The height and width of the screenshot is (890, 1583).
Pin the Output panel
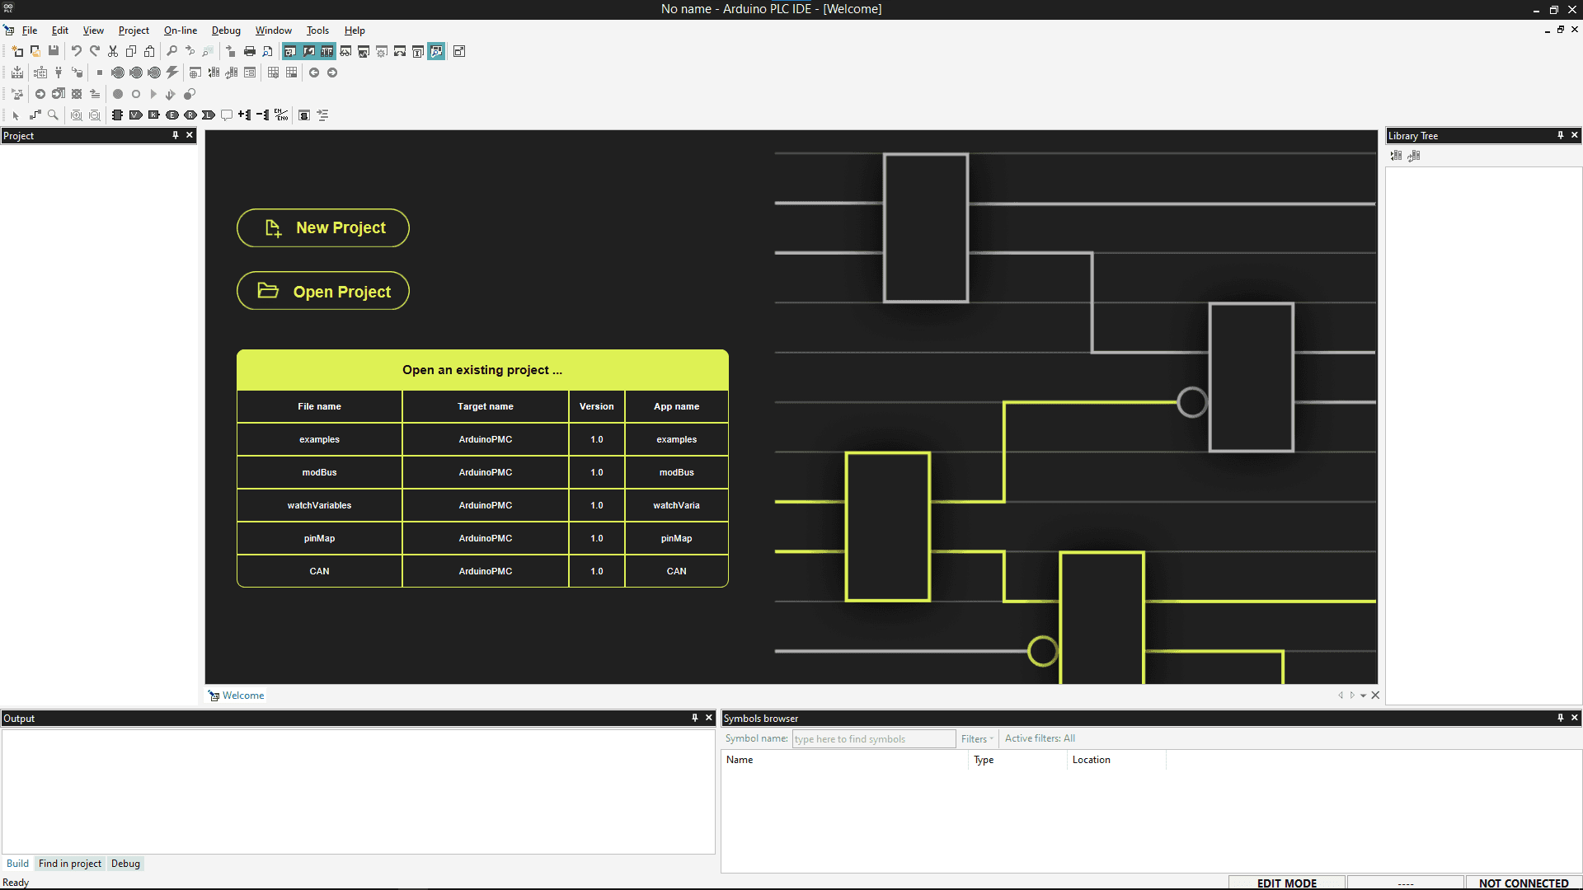[695, 718]
